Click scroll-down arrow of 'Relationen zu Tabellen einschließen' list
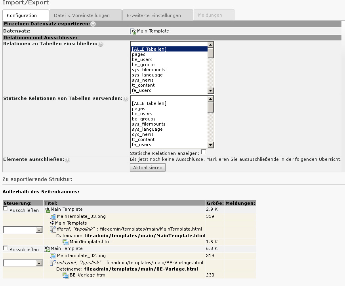Image resolution: width=345 pixels, height=286 pixels. coord(211,90)
